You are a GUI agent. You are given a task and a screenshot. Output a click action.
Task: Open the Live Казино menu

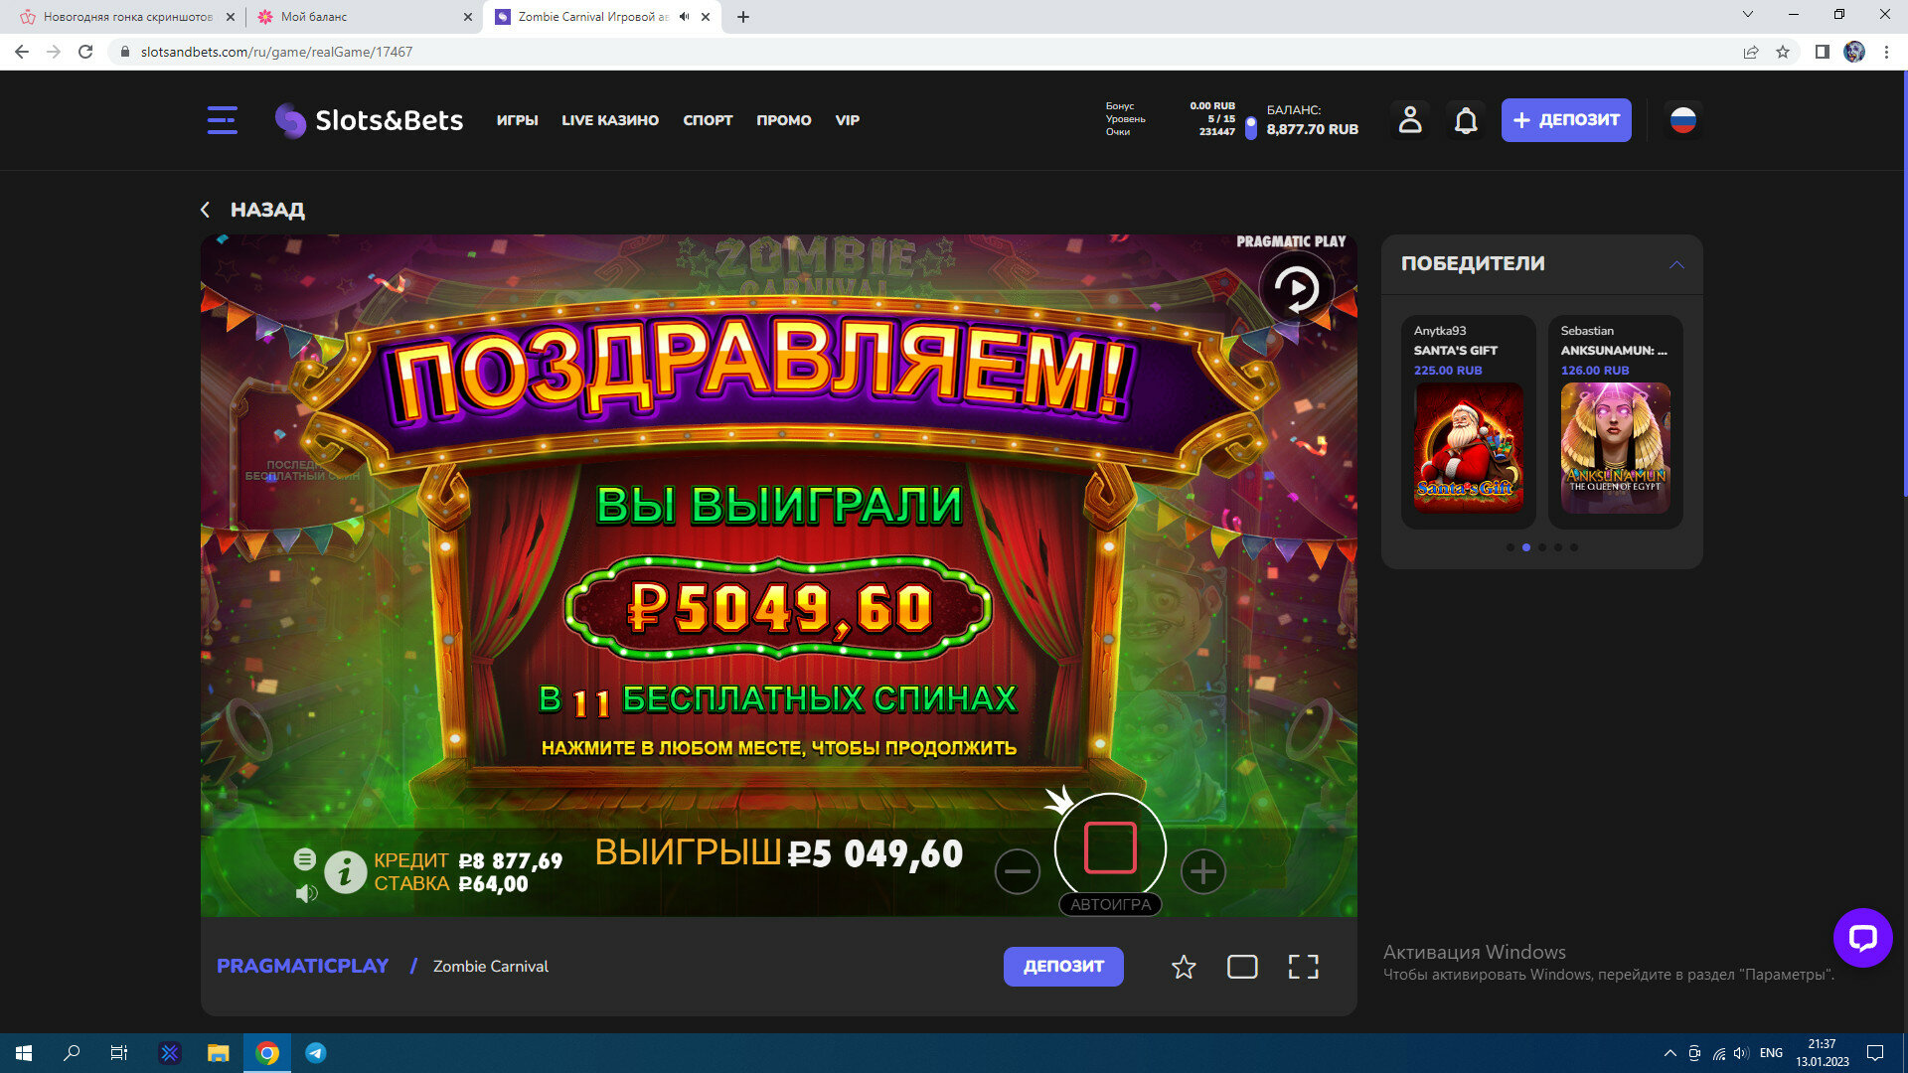point(609,120)
